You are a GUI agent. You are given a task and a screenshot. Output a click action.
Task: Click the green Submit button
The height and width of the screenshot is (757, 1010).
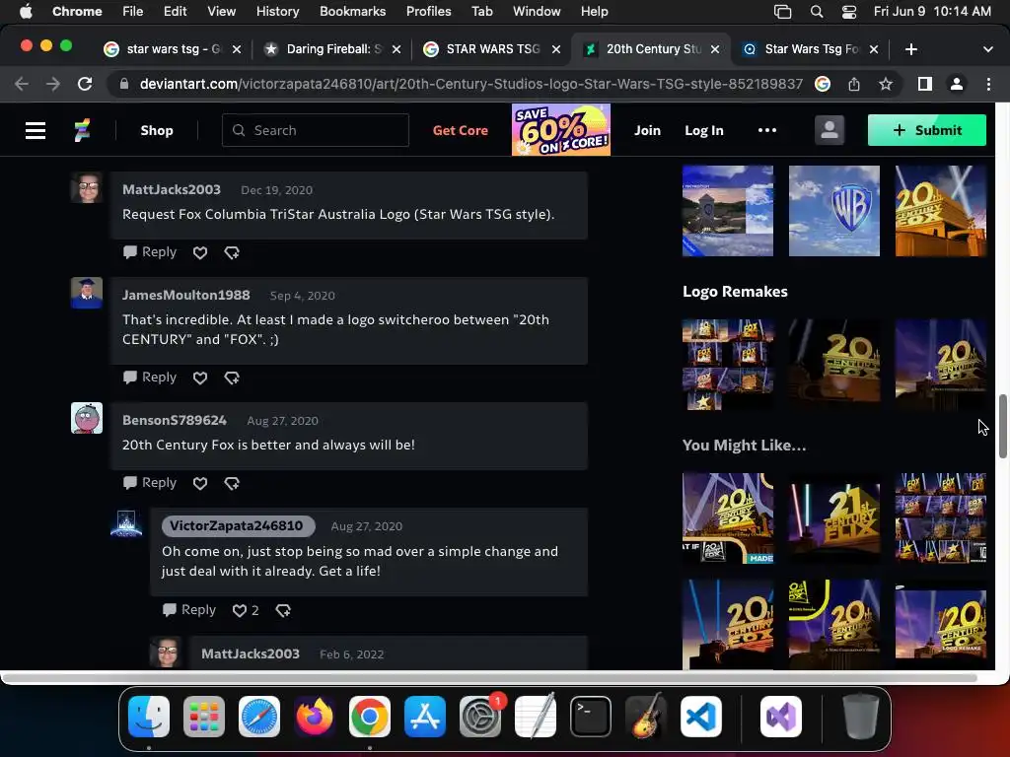click(926, 130)
